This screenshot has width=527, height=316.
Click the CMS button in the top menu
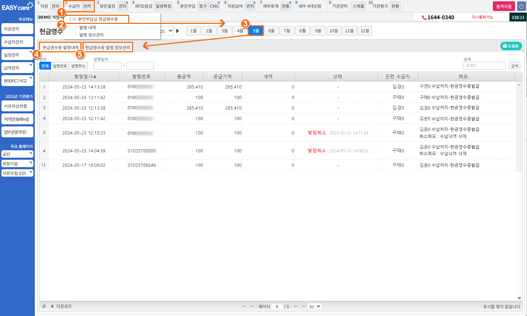(x=214, y=6)
